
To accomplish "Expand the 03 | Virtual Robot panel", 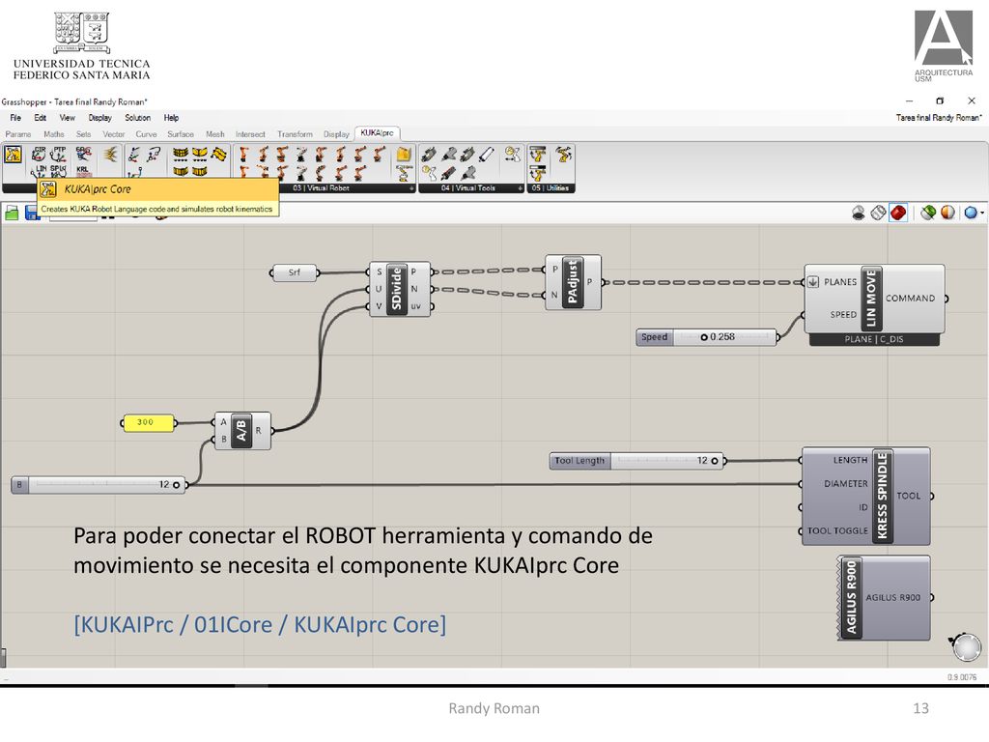I will (x=411, y=188).
